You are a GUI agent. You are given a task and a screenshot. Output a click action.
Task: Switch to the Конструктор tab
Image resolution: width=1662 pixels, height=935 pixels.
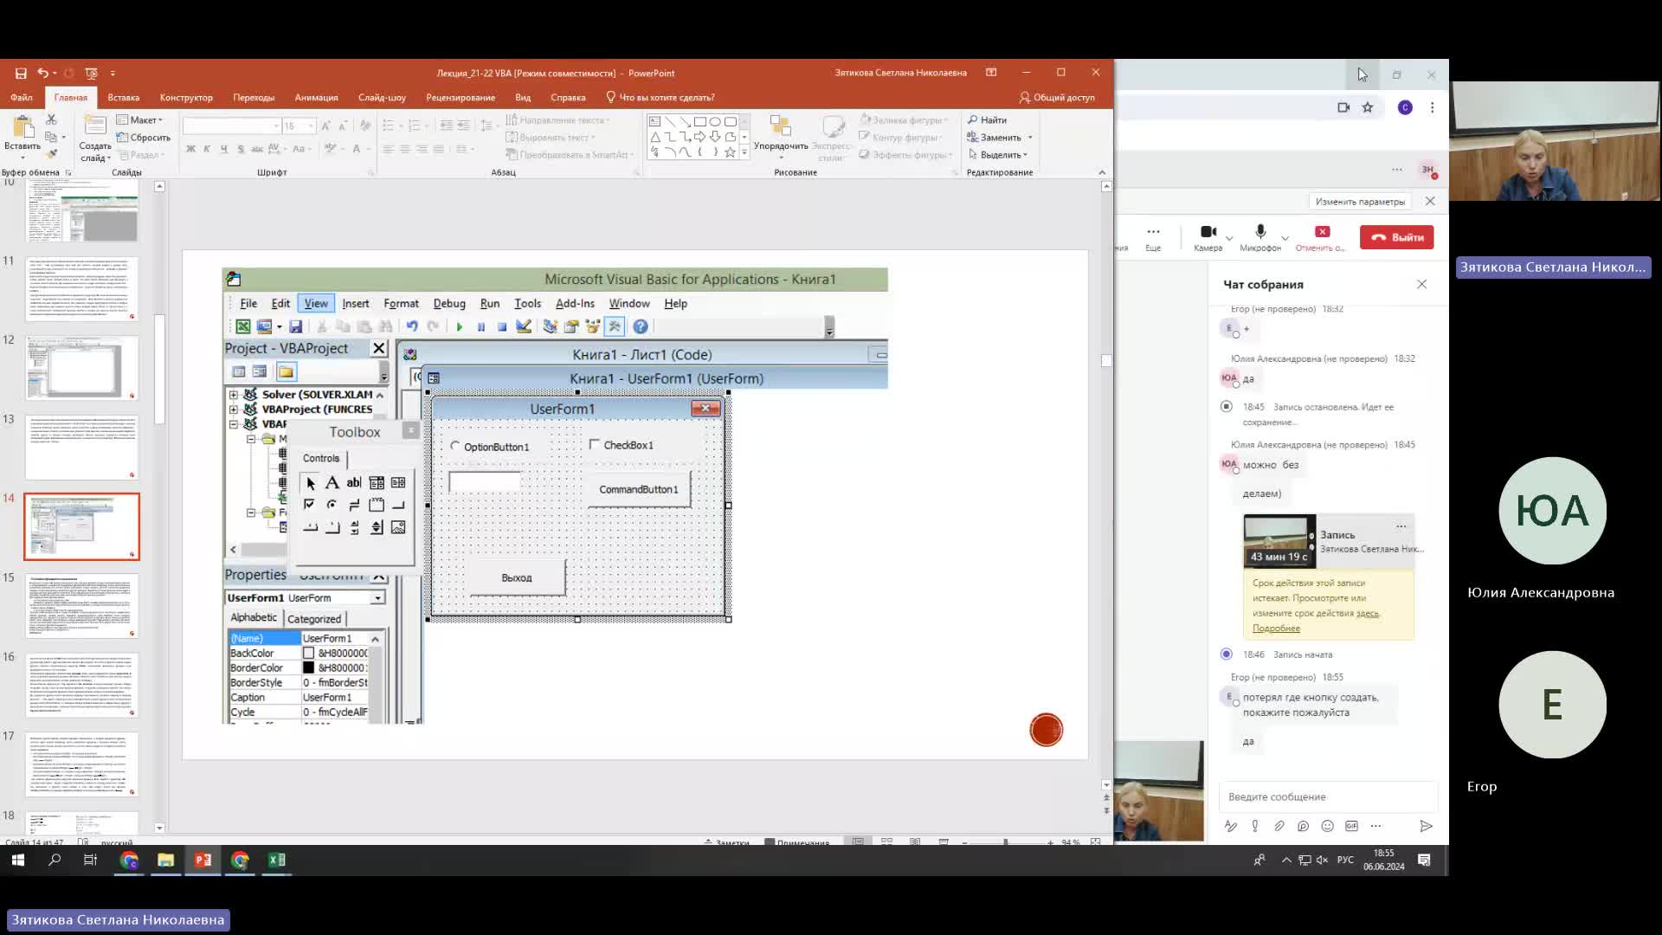point(186,98)
